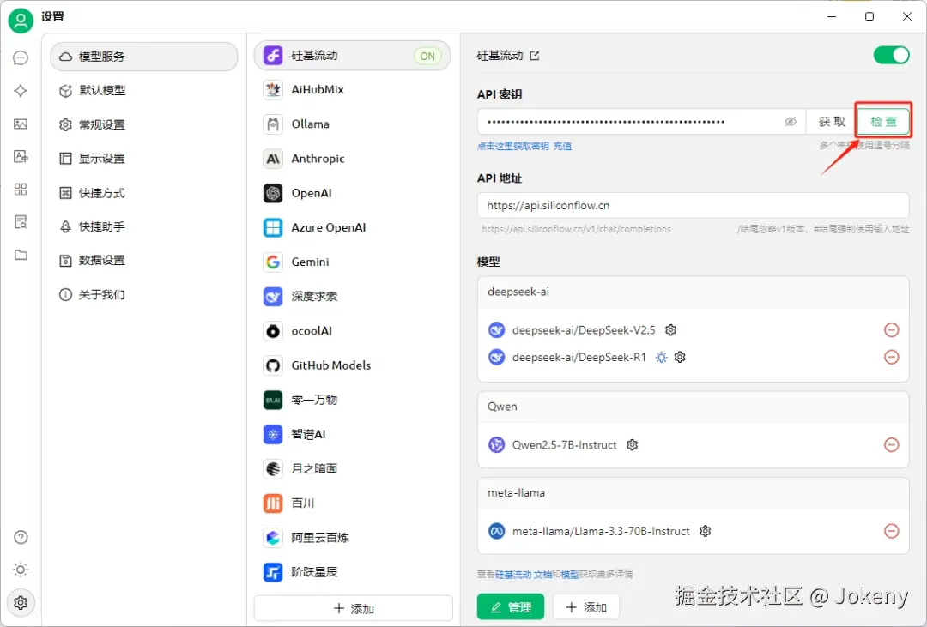Select 快捷方式 settings section

(144, 193)
